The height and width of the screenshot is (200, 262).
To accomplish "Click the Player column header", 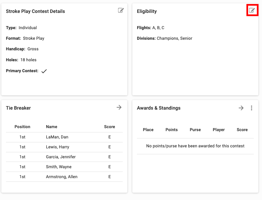I will [x=219, y=130].
